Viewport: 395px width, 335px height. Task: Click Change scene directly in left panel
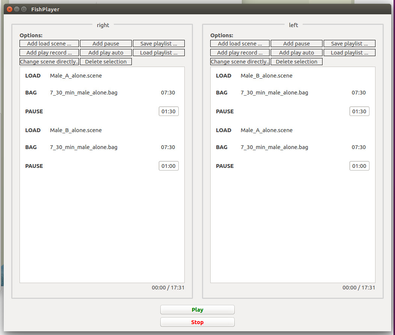point(240,62)
